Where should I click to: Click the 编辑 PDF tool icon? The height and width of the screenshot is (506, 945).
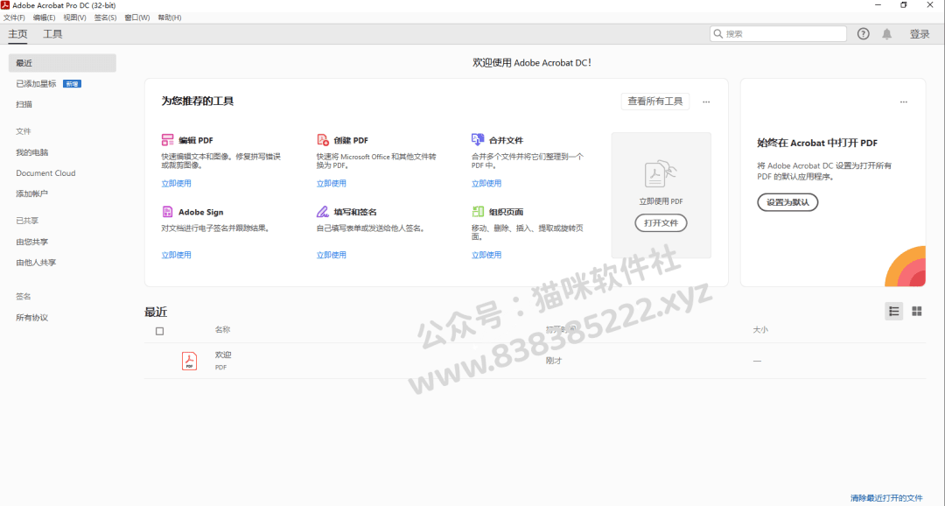167,140
